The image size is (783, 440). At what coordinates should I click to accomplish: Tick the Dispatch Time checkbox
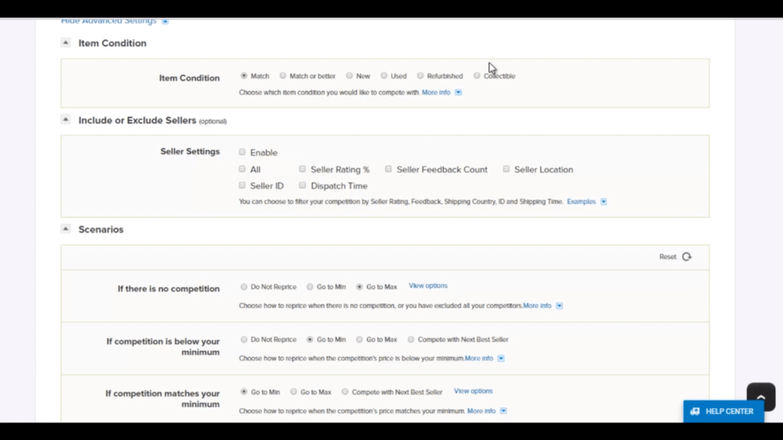[303, 185]
